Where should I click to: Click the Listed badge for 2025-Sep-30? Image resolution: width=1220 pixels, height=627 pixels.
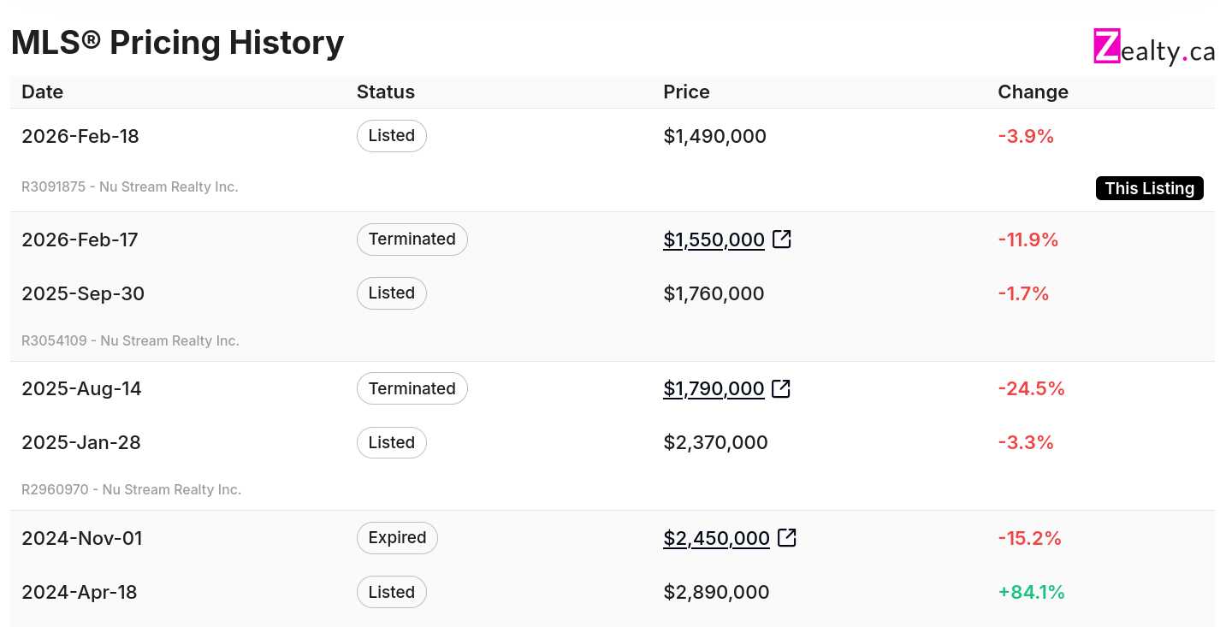pos(391,293)
